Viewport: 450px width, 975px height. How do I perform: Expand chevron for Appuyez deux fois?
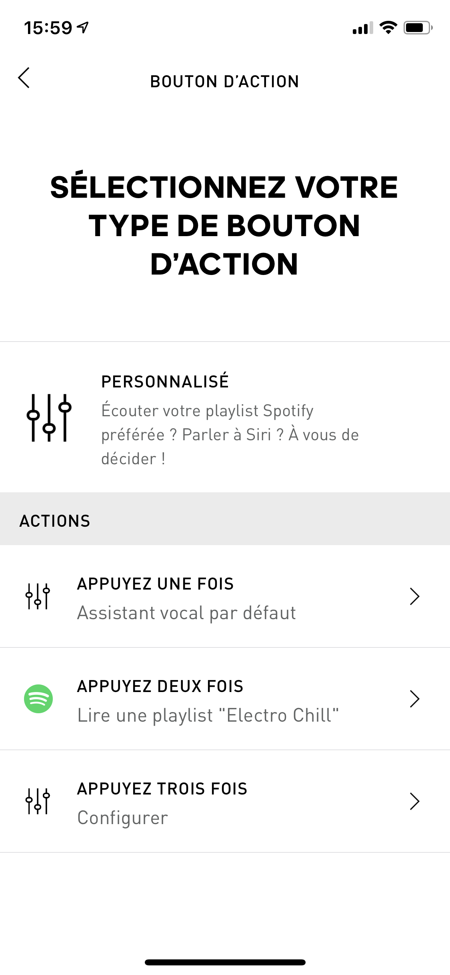coord(415,699)
